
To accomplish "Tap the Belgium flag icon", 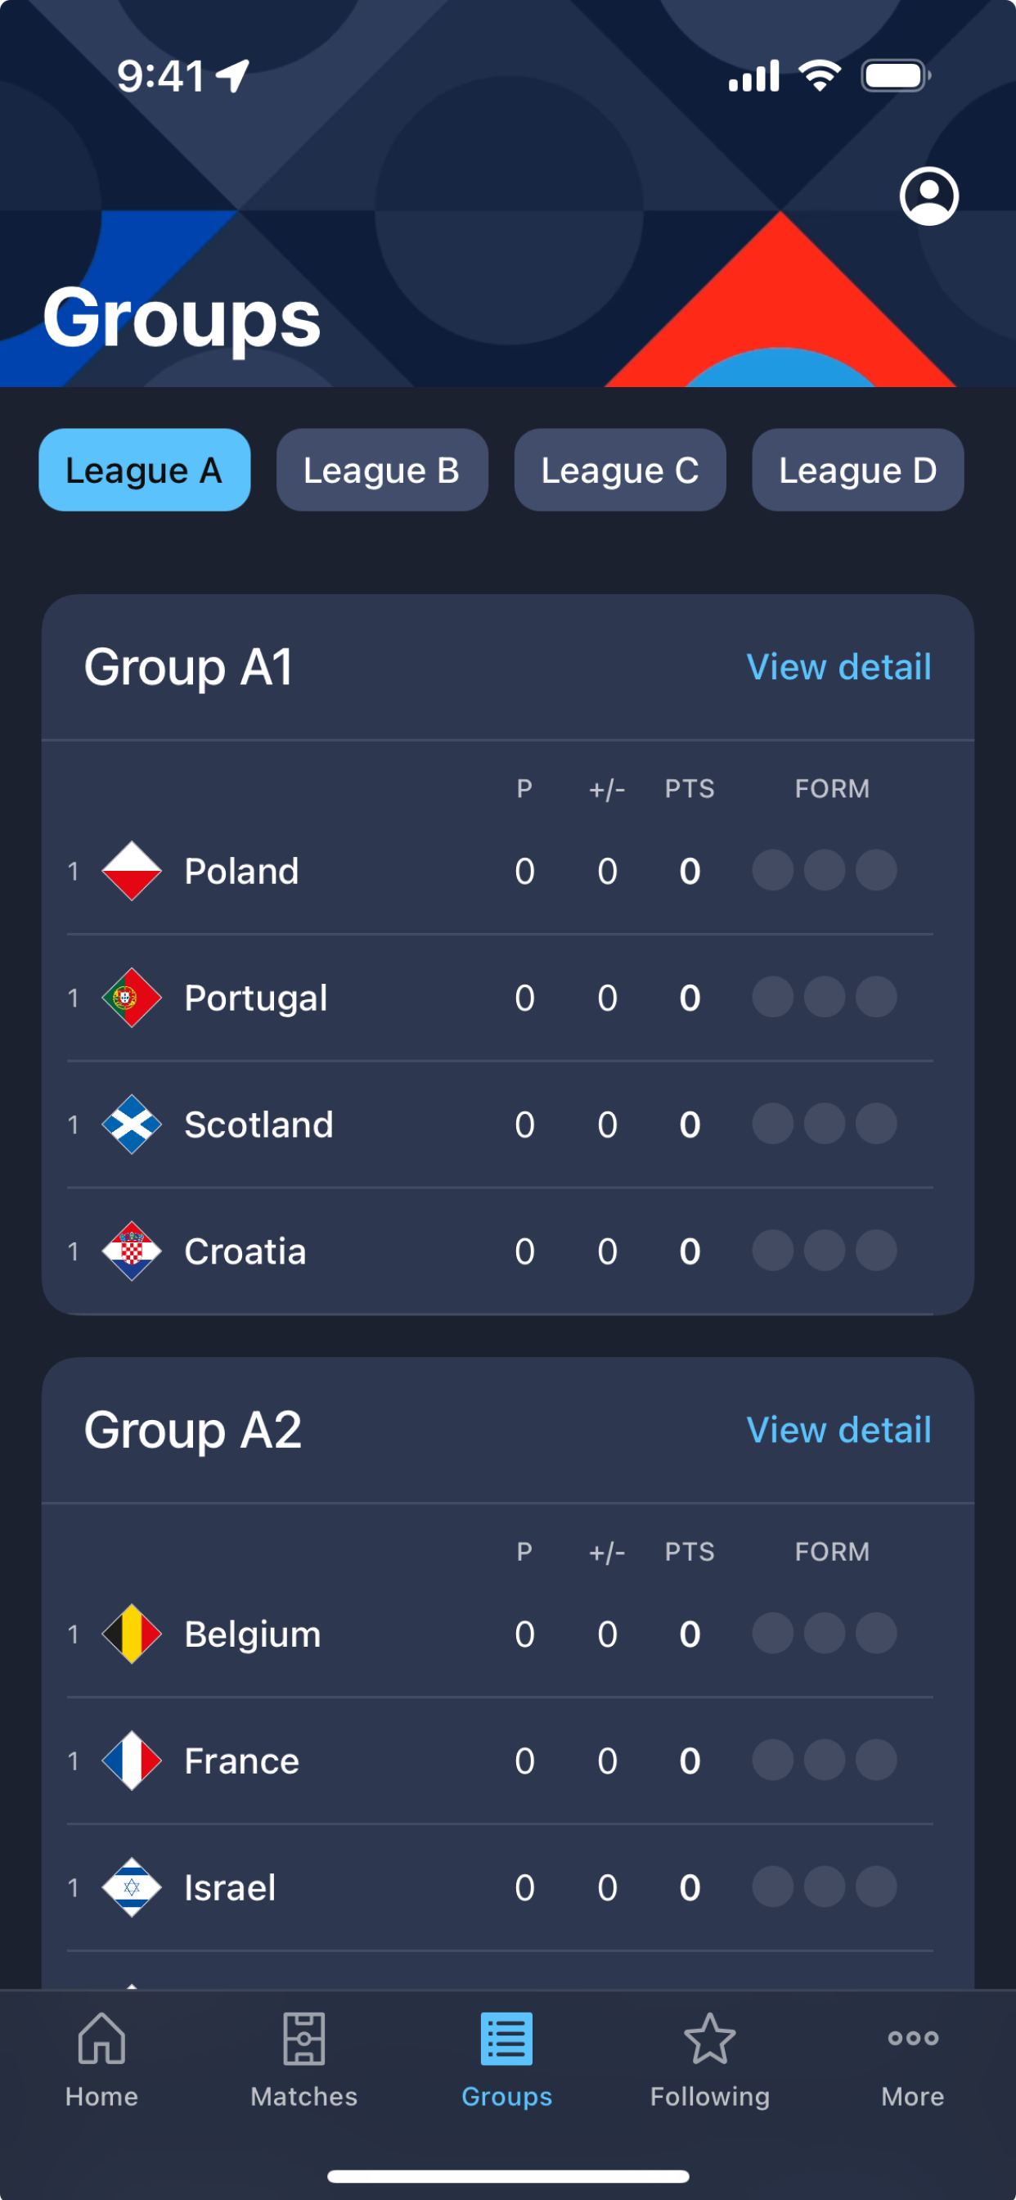I will coord(132,1634).
